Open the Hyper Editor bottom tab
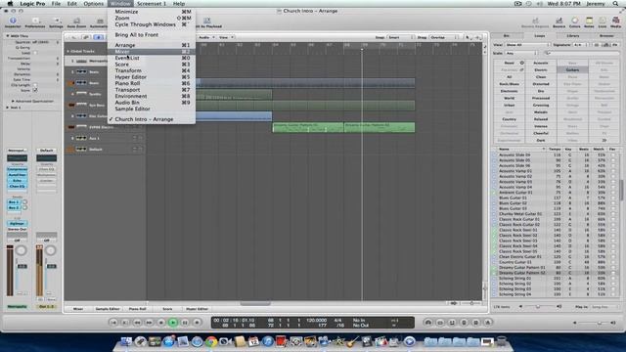The image size is (626, 352). [x=197, y=309]
